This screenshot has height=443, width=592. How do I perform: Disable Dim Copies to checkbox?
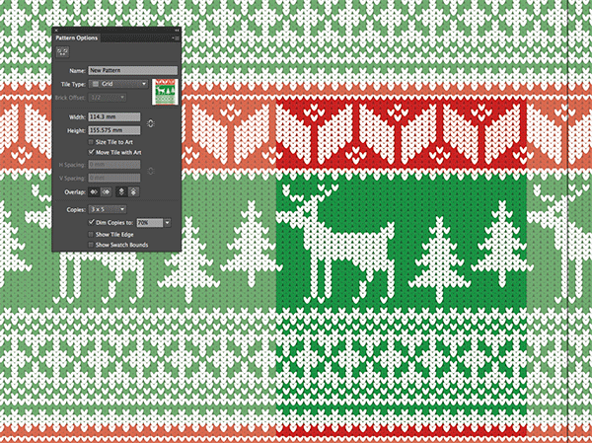click(91, 222)
